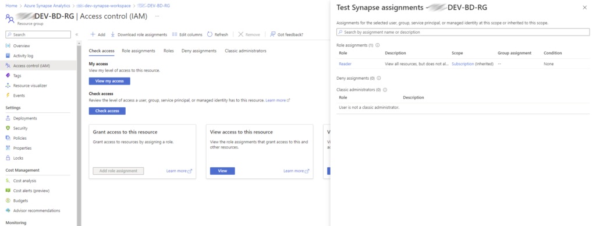
Task: Click Edit columns in toolbar
Action: click(187, 34)
